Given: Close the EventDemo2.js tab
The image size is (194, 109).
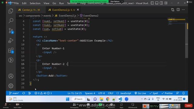Looking at the screenshot, I should [x=78, y=10].
